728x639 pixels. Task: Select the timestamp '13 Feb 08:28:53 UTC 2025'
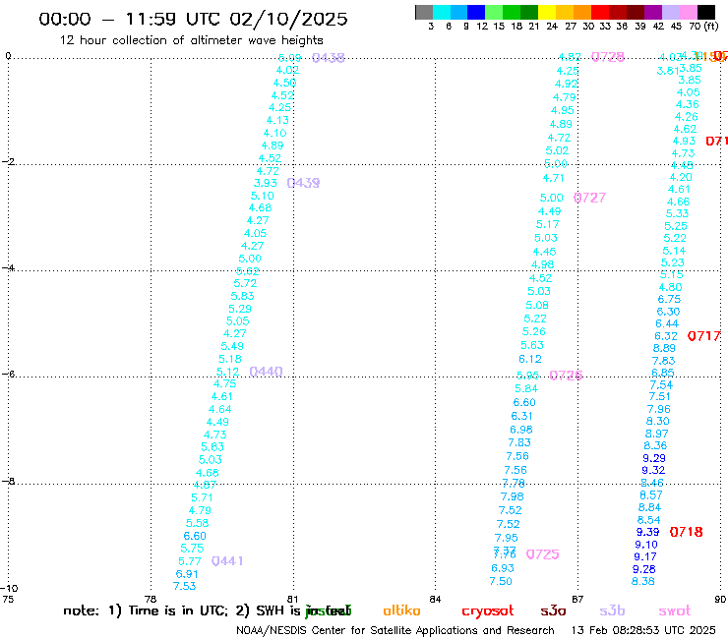pyautogui.click(x=643, y=631)
